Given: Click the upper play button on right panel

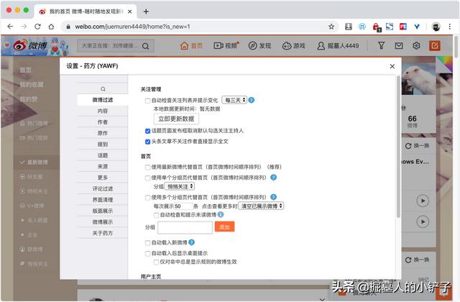Looking at the screenshot, I should (423, 201).
